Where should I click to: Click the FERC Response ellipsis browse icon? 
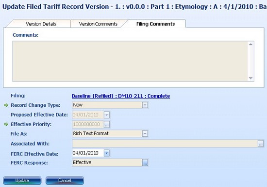(145, 162)
